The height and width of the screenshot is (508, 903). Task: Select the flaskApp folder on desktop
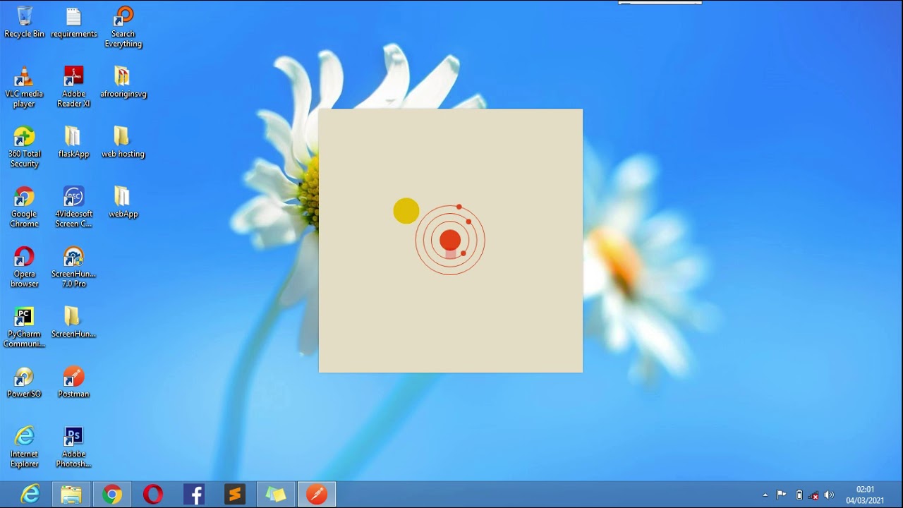(73, 142)
